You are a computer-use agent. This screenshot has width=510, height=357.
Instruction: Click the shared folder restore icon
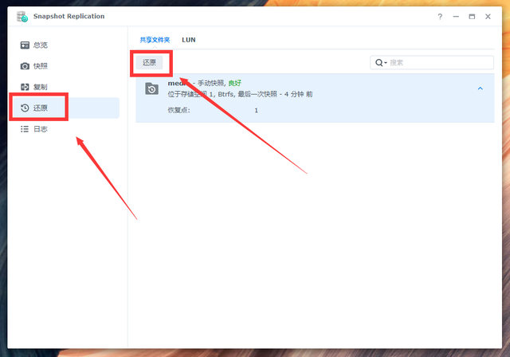[151, 88]
